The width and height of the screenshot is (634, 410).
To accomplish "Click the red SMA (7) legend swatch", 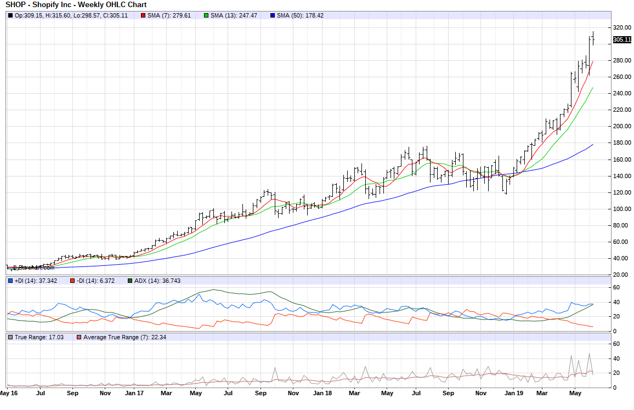I will click(x=143, y=15).
